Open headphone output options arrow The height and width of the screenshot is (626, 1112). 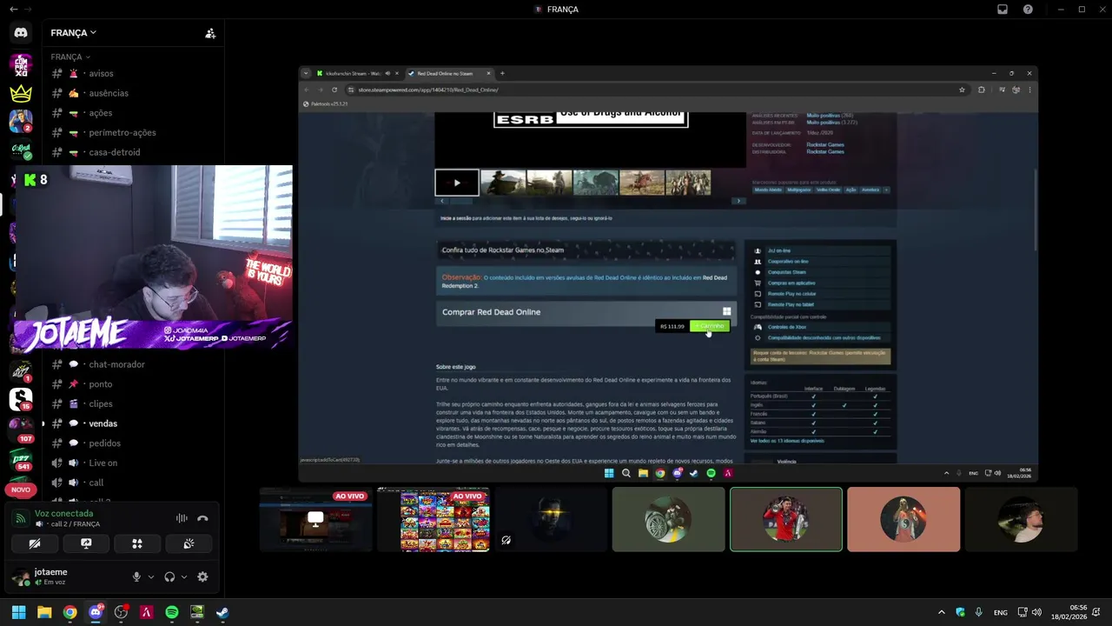(x=183, y=576)
